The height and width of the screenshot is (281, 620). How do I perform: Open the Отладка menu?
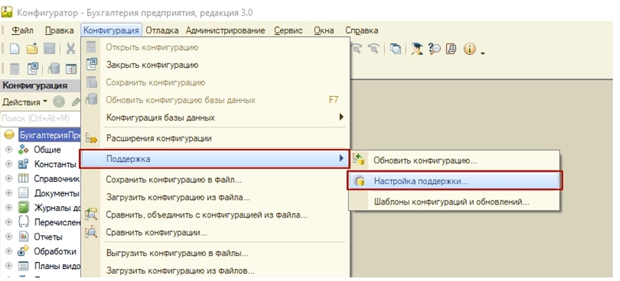tap(162, 31)
